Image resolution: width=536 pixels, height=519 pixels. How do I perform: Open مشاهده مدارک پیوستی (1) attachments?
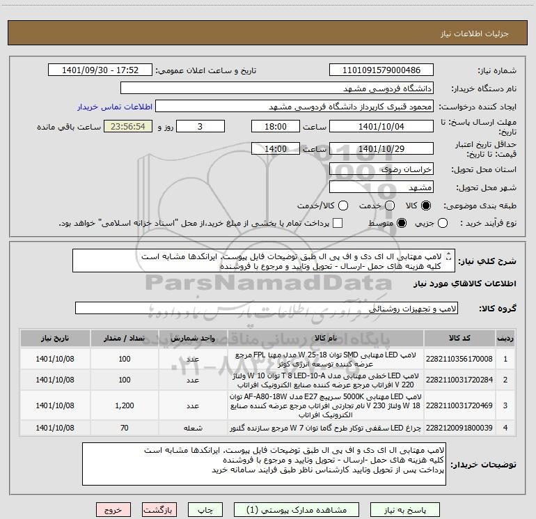tap(296, 510)
